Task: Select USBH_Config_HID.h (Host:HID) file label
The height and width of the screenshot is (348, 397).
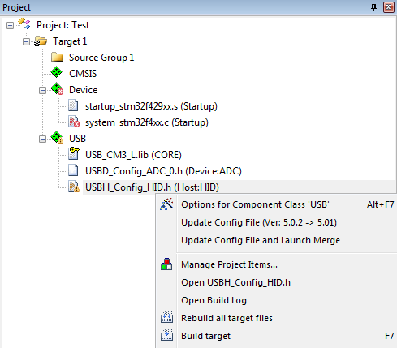Action: [152, 187]
